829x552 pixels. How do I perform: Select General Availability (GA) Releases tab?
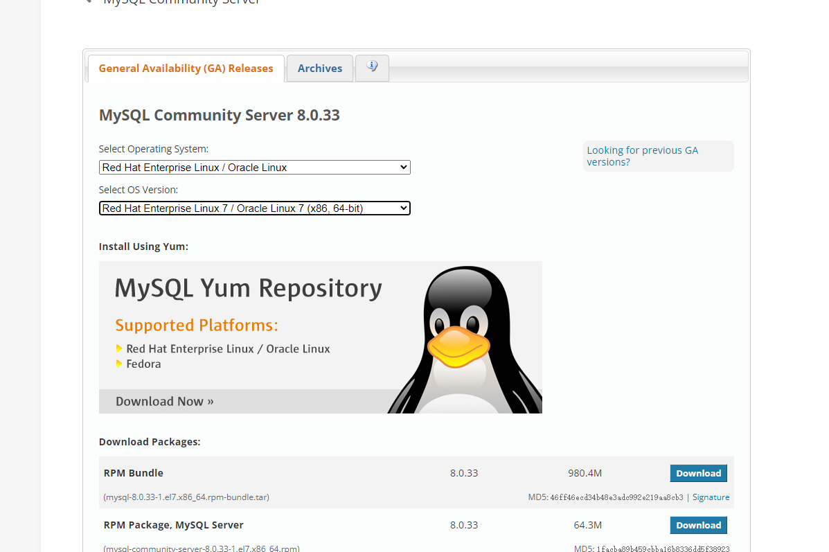(186, 69)
